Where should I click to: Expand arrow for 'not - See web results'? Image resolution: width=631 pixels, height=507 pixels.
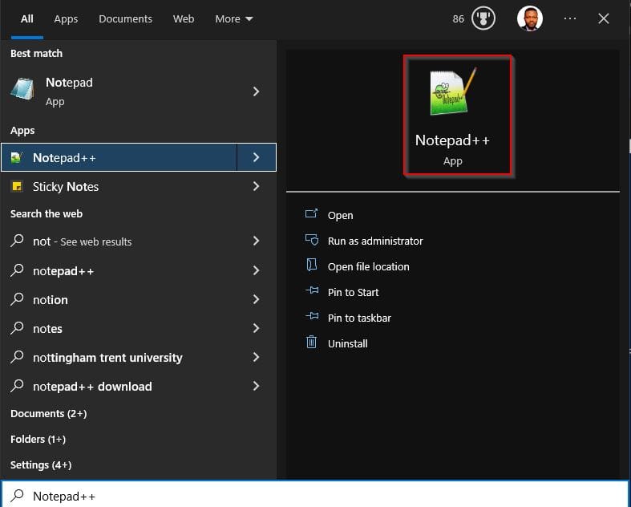(x=256, y=241)
